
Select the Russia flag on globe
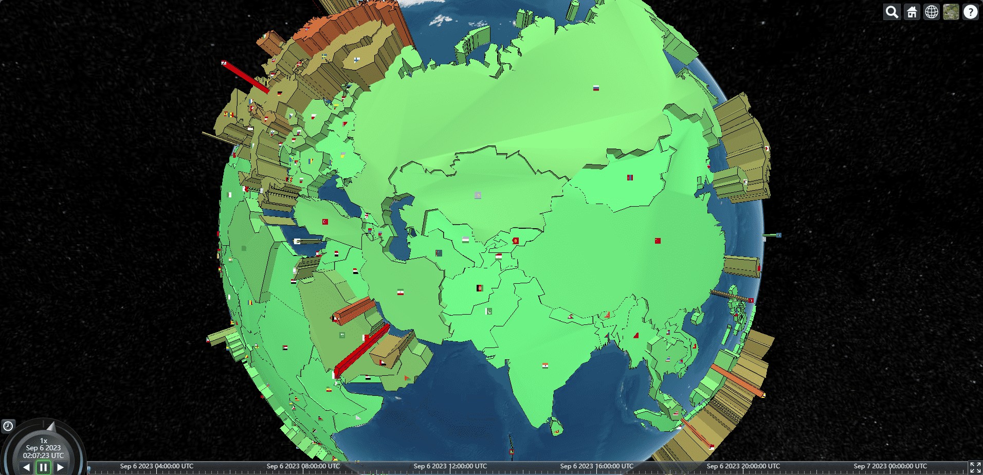click(596, 88)
